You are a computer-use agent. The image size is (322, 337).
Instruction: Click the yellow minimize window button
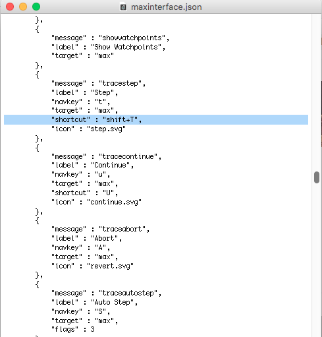point(23,7)
